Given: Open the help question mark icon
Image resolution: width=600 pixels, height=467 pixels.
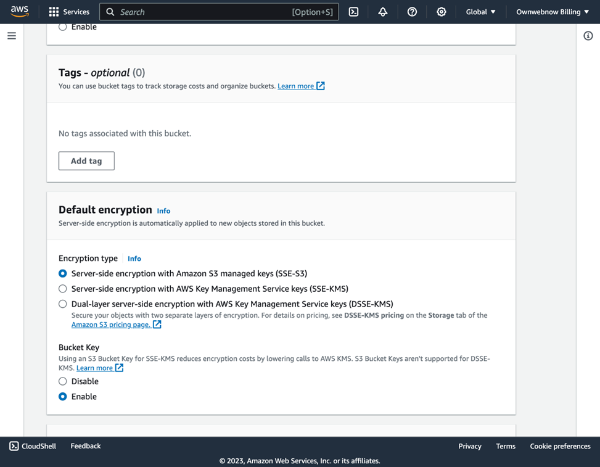Looking at the screenshot, I should (x=412, y=12).
